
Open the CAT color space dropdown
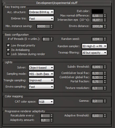tap(46, 102)
